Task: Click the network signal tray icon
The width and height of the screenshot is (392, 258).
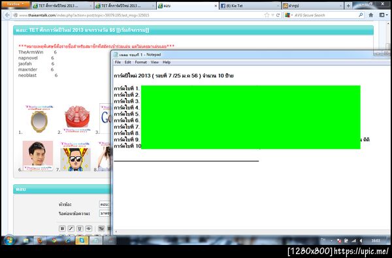Action: click(x=353, y=241)
